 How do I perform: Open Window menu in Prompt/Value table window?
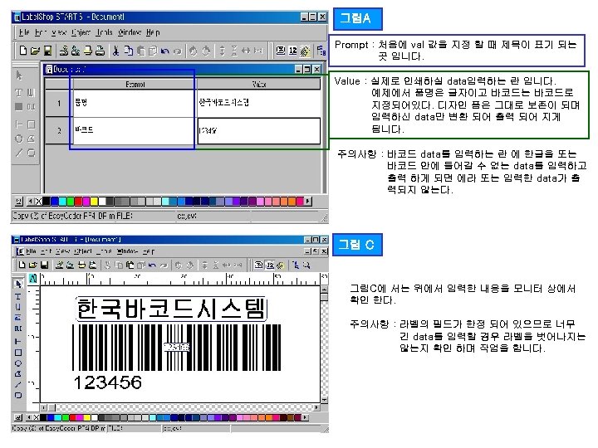coord(130,32)
